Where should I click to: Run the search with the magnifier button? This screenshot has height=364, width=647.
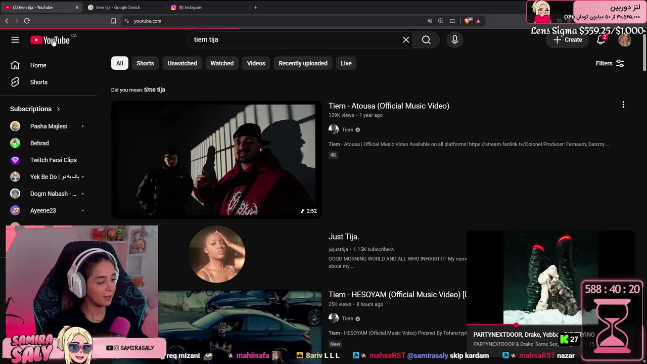click(x=426, y=40)
